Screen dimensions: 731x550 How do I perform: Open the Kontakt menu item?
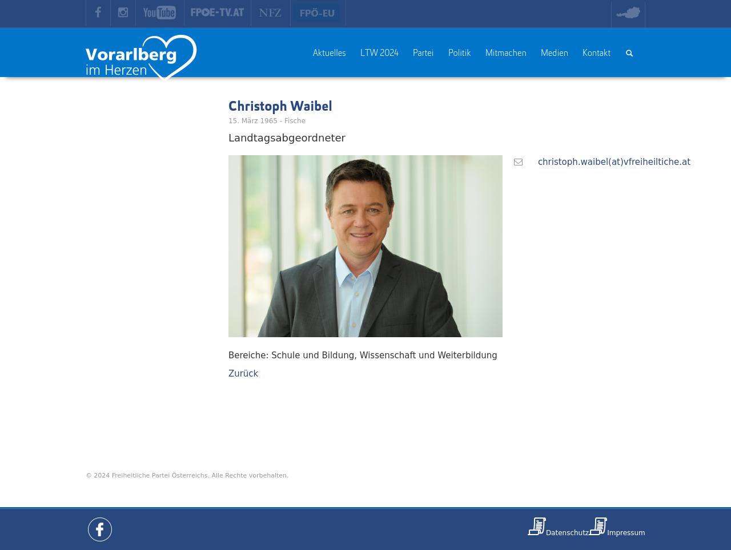(x=596, y=53)
